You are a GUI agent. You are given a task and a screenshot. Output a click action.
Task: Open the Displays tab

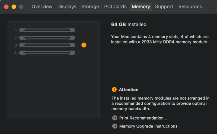click(x=67, y=7)
